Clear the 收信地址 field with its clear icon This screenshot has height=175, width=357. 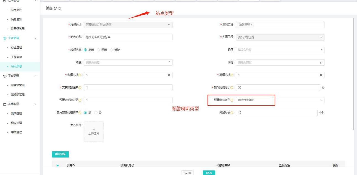(169, 75)
